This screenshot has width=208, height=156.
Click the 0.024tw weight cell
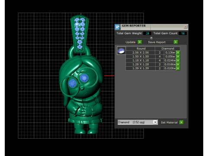[x=170, y=60]
